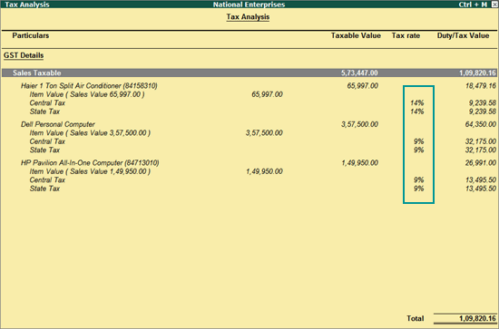Click the GST Details heading
The width and height of the screenshot is (499, 329).
point(24,55)
